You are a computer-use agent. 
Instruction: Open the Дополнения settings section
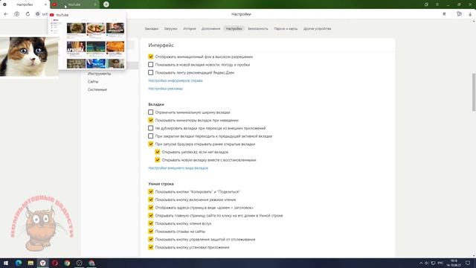[x=210, y=28]
